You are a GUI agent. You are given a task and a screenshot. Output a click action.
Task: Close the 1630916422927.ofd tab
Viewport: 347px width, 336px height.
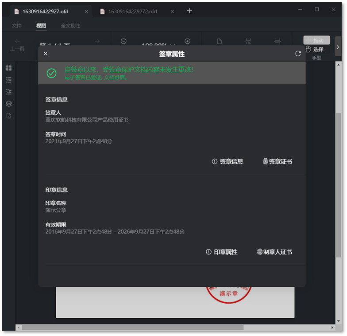(x=86, y=12)
